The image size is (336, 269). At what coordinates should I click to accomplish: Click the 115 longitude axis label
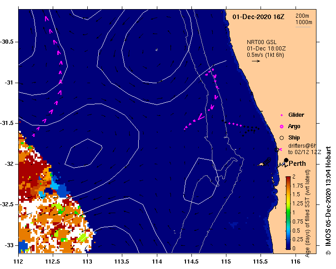[x=226, y=262]
